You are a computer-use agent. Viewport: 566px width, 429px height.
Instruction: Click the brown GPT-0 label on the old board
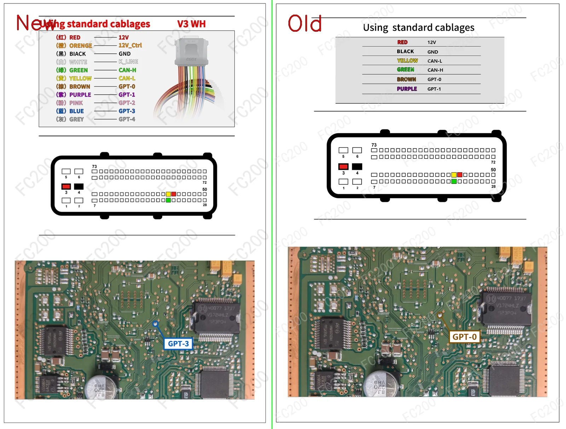[x=464, y=337]
